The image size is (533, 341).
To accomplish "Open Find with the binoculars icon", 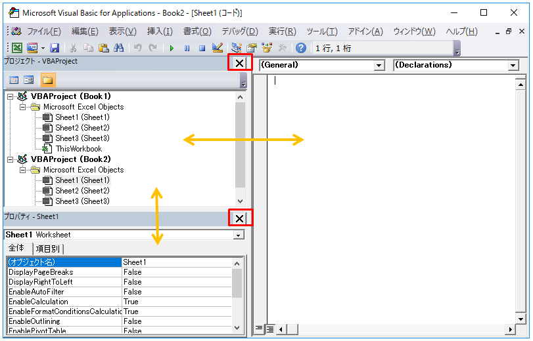I will 119,48.
